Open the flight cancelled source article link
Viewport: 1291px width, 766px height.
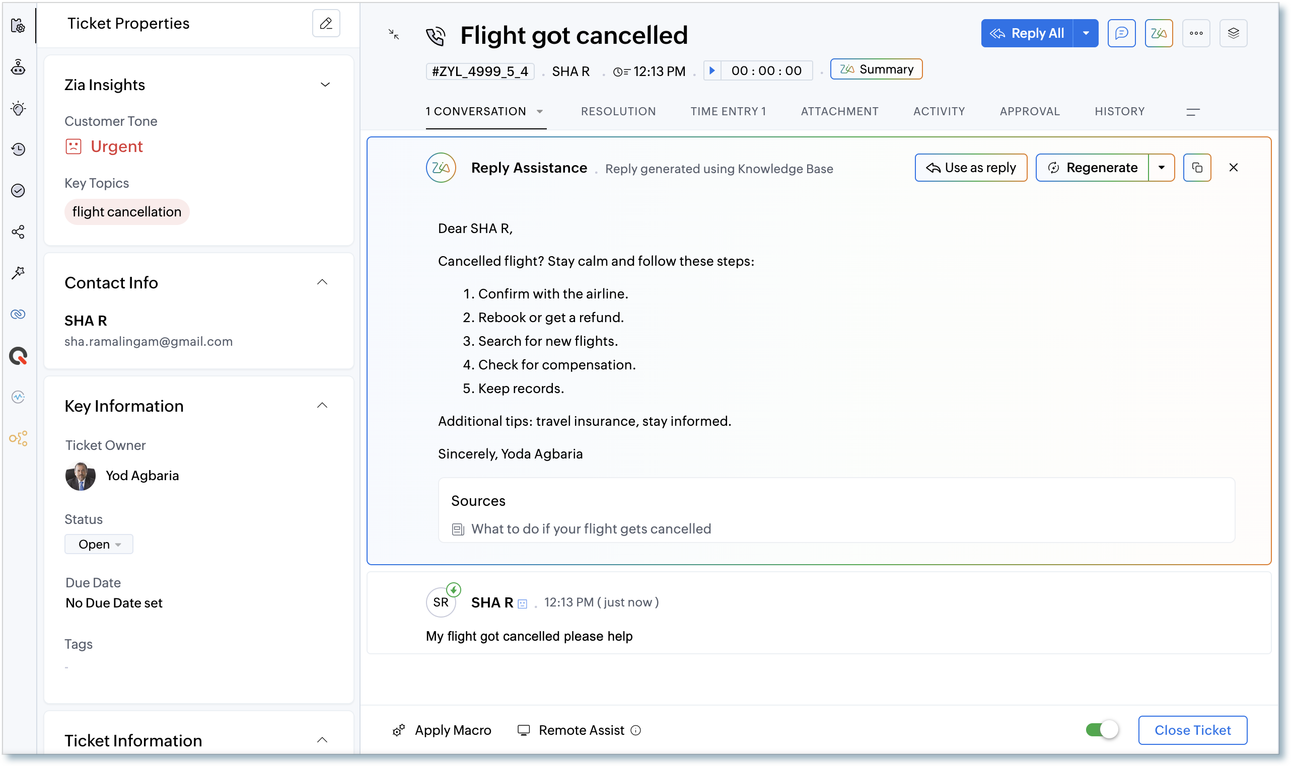point(591,528)
